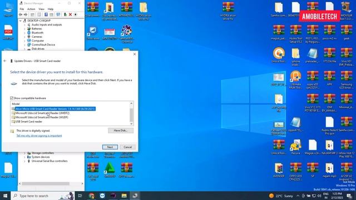Click blue Help icon in Device Manager toolbar
The height and width of the screenshot is (200, 356).
pyautogui.click(x=46, y=14)
